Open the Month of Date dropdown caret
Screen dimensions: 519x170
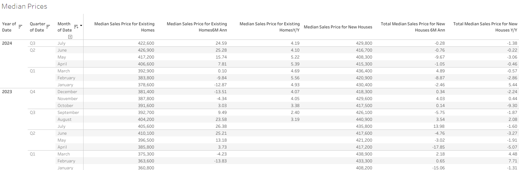tap(81, 26)
